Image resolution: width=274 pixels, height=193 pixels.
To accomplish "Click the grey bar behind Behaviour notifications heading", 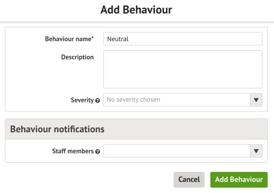I will (185, 129).
